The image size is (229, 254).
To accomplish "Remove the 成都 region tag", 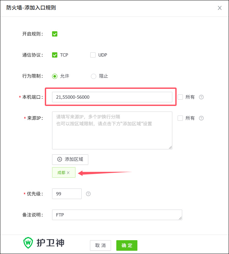I will click(x=68, y=173).
